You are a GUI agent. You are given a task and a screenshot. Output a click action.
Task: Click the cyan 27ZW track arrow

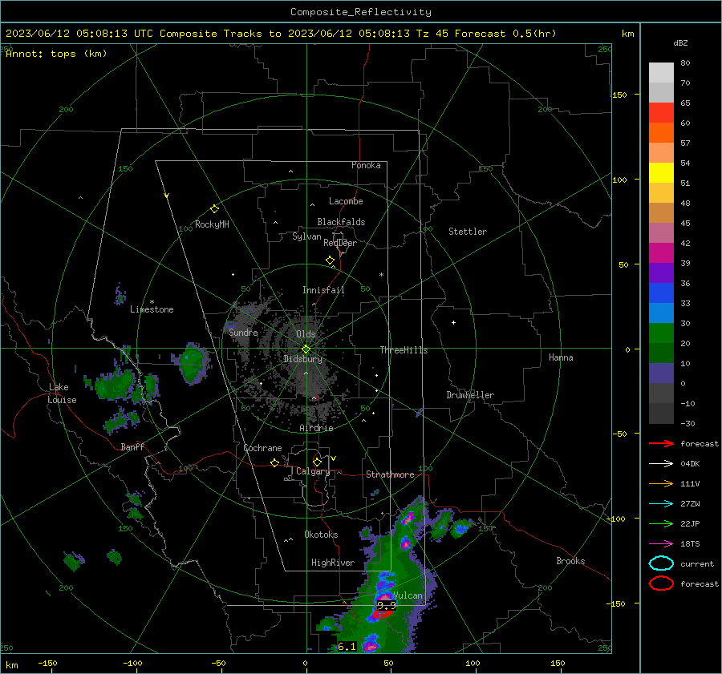coord(661,504)
